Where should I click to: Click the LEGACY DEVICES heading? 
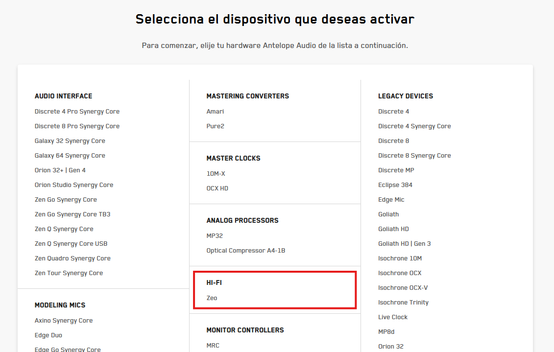(406, 96)
